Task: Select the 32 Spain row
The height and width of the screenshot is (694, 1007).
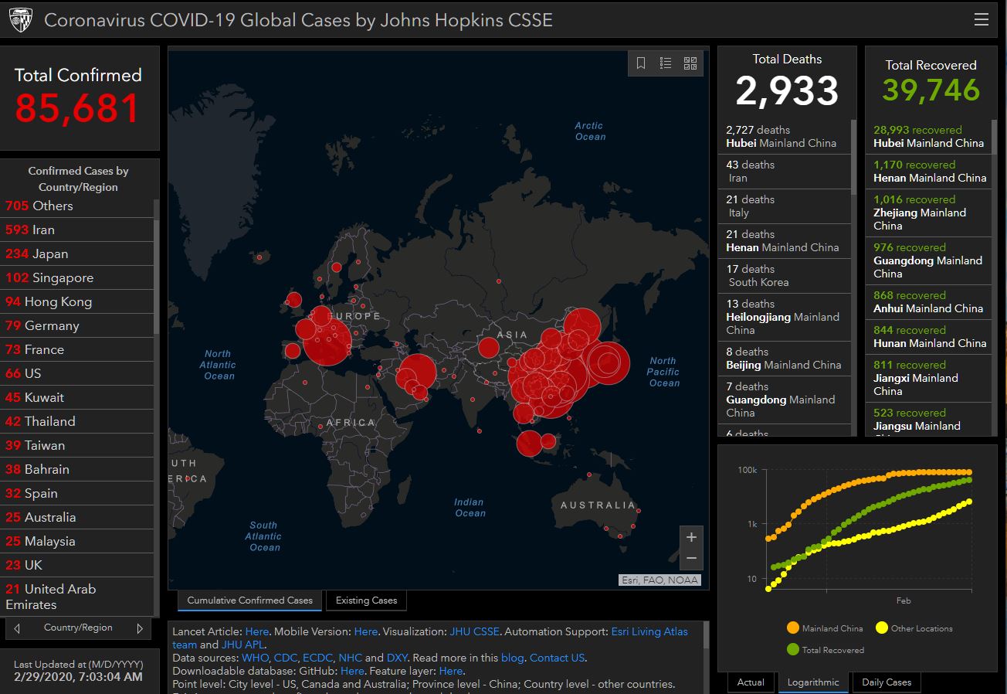Action: coord(77,493)
